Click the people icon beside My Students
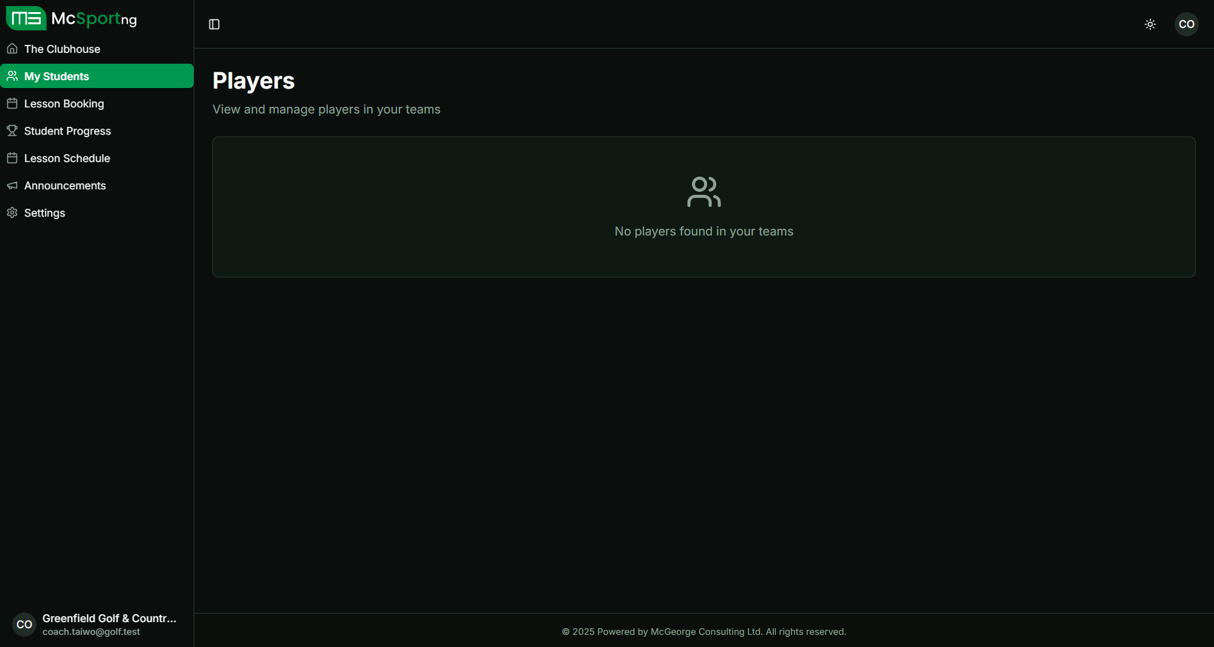This screenshot has width=1214, height=647. coord(12,76)
